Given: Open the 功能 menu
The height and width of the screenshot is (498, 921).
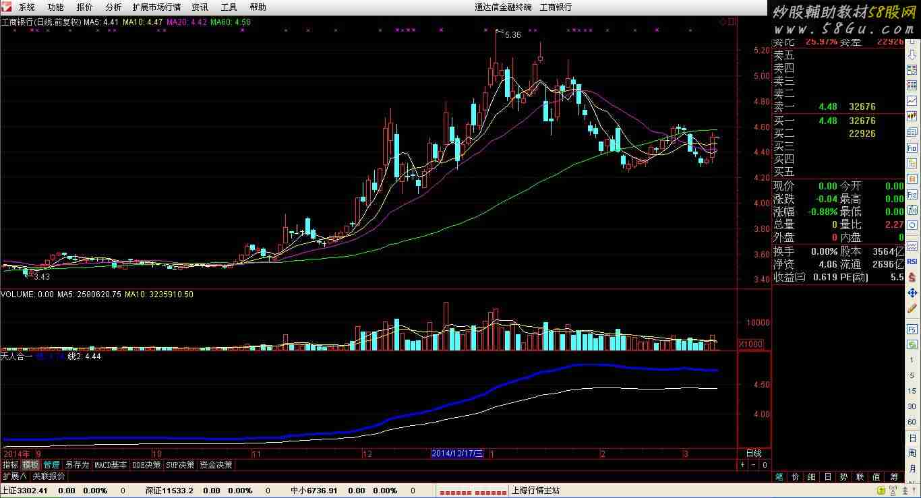Looking at the screenshot, I should 56,7.
